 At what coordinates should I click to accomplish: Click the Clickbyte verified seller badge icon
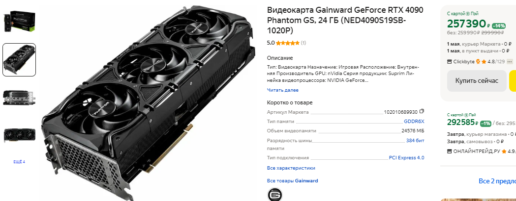[478, 61]
